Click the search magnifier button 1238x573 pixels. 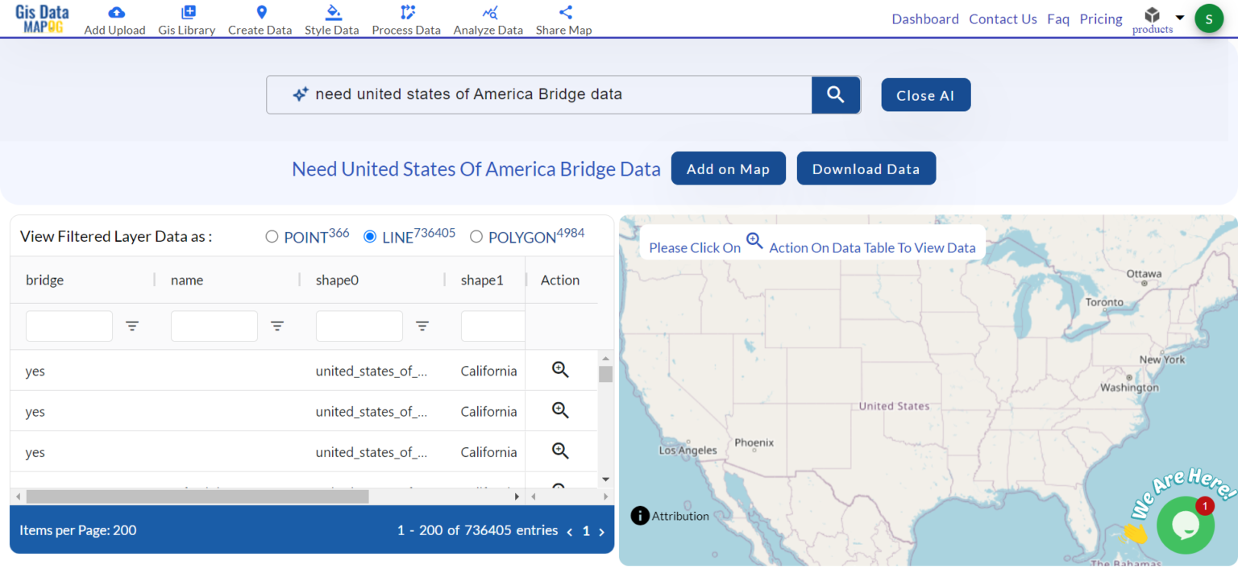tap(835, 94)
